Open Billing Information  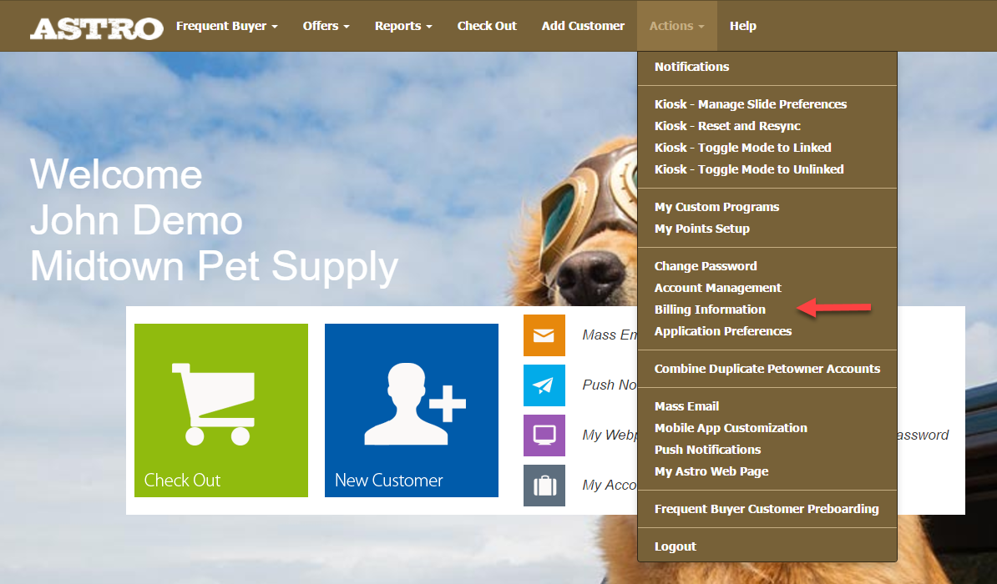(710, 309)
